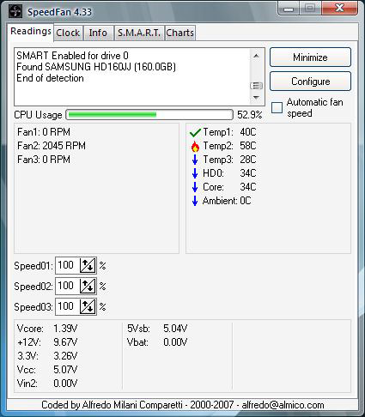Click the Temp3 28C reading

pyautogui.click(x=229, y=160)
